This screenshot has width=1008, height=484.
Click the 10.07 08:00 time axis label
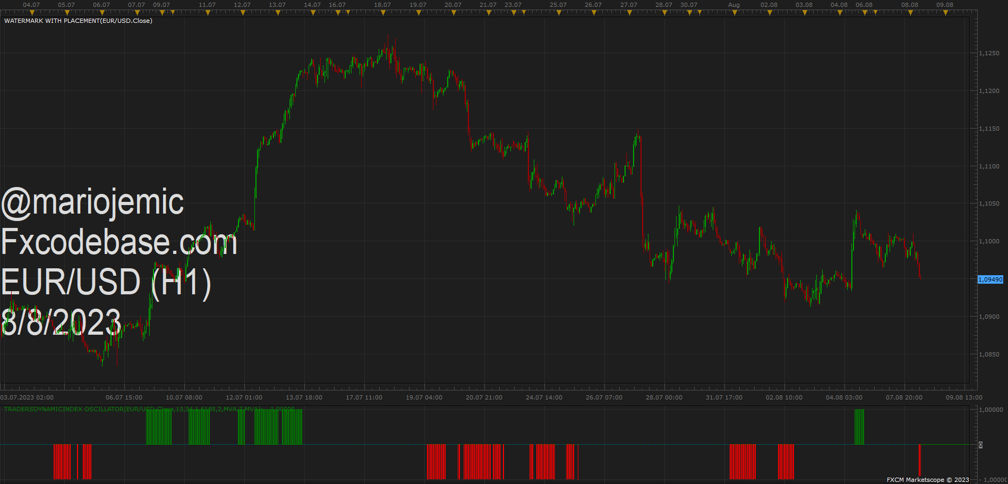[x=184, y=397]
